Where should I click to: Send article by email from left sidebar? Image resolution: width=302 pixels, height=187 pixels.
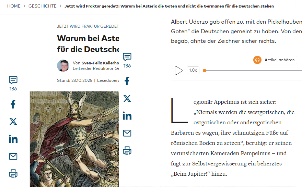pos(13,157)
